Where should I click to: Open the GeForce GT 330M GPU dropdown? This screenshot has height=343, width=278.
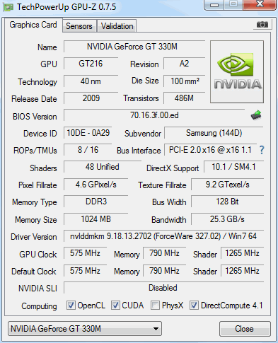85,328
